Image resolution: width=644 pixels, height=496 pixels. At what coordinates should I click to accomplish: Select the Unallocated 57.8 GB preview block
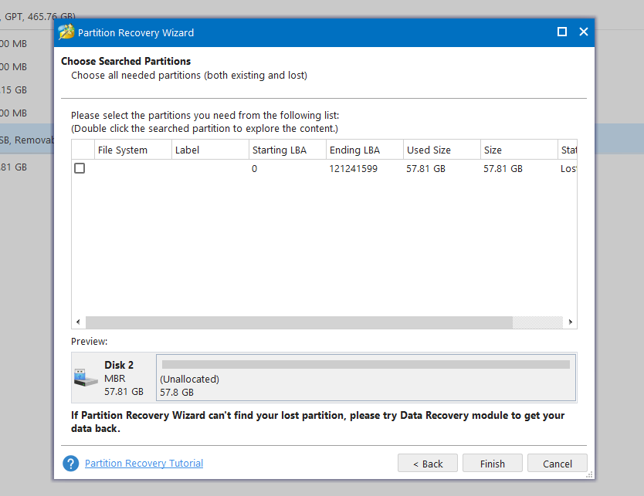tap(366, 378)
